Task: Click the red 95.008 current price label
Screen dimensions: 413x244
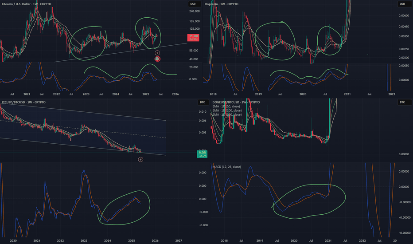Action: tap(193, 38)
